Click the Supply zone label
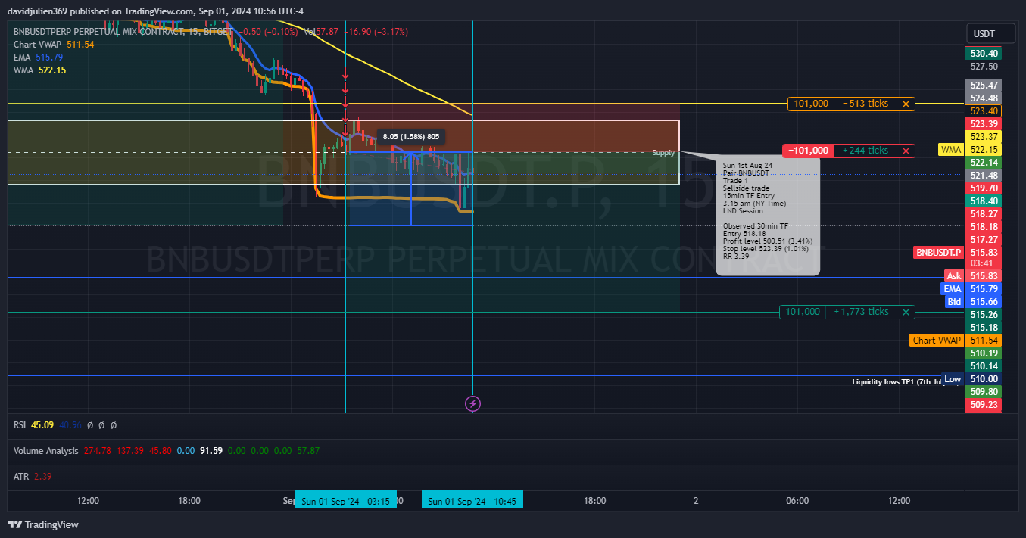The height and width of the screenshot is (538, 1026). coord(663,153)
